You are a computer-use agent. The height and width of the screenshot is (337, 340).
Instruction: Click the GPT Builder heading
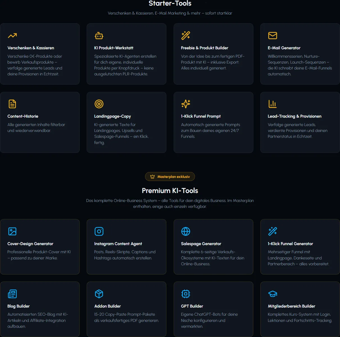pyautogui.click(x=192, y=306)
